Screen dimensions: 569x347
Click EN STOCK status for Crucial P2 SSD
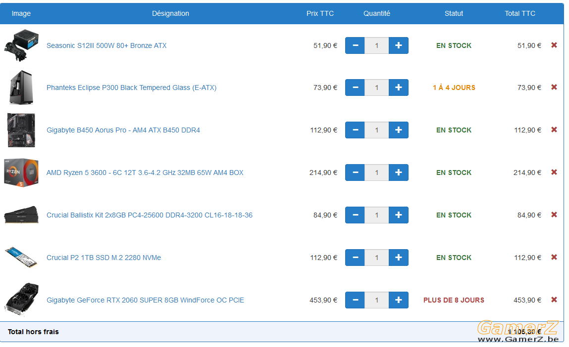454,258
